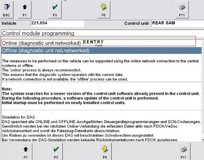This screenshot has width=204, height=160.
Task: Click the Simulation for DAS text
Action: (x=18, y=117)
